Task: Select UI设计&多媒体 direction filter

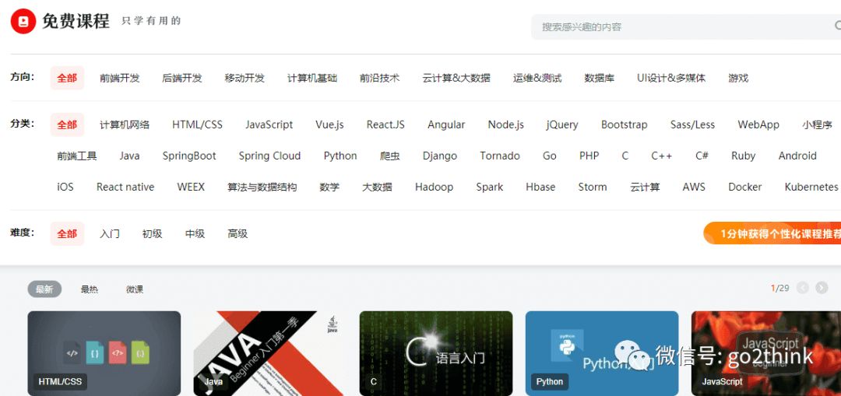Action: [x=671, y=78]
